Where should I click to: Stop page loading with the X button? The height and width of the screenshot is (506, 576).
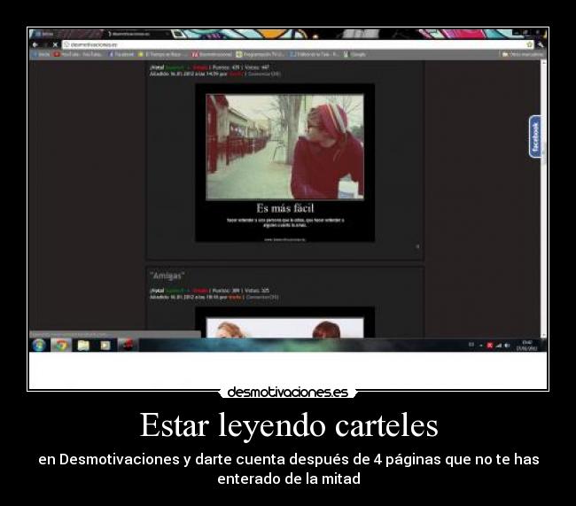55,45
